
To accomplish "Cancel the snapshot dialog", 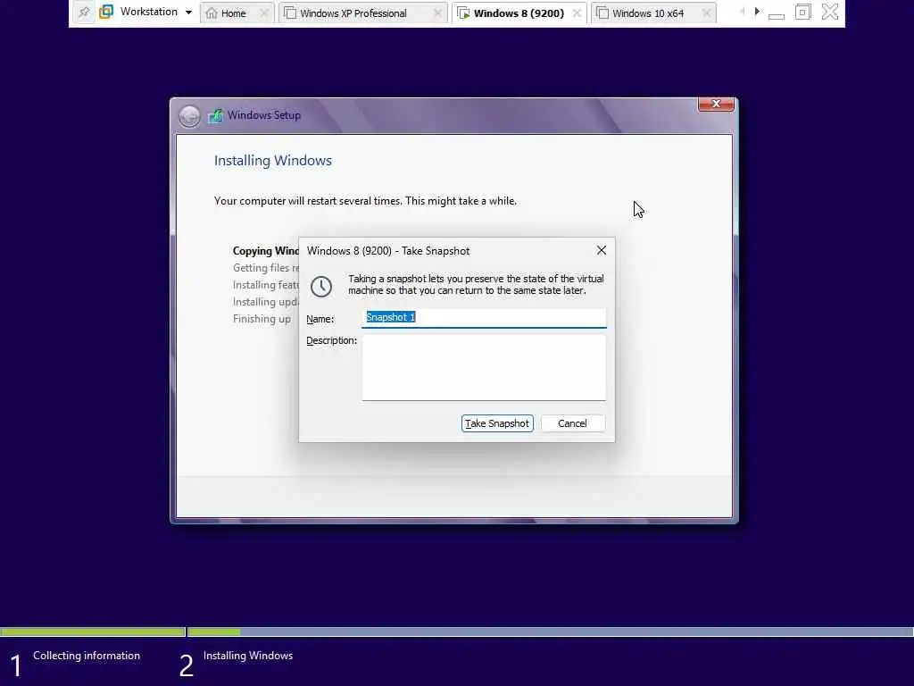I will 572,423.
